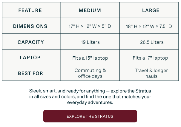Select the 17" H × 12" W × 5" D cell
181x127 pixels.
pyautogui.click(x=90, y=27)
